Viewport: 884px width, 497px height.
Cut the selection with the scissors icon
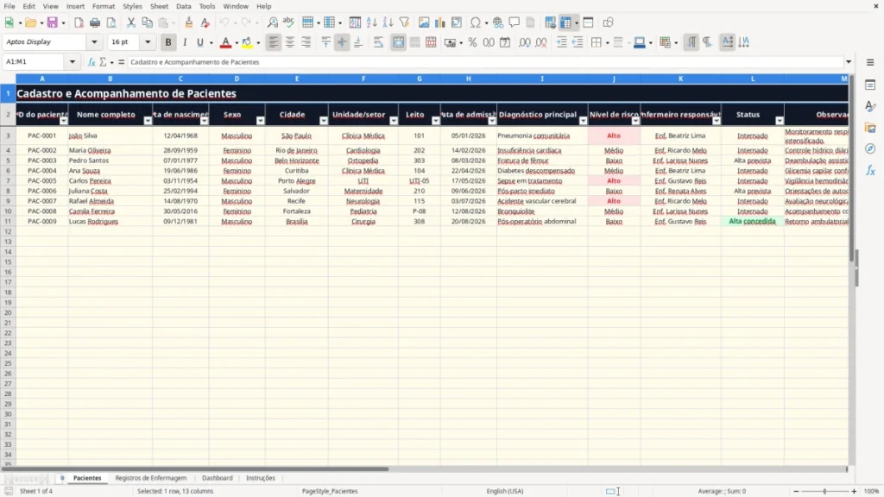click(x=131, y=22)
